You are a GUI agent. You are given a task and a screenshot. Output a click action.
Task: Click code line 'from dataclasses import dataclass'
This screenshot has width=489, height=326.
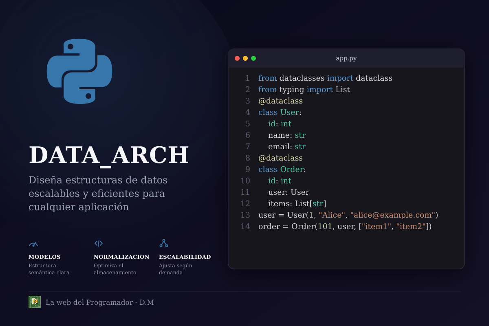[325, 78]
